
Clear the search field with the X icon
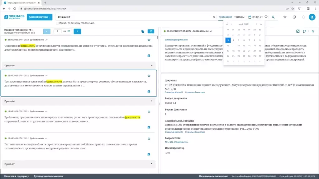[x=214, y=17]
